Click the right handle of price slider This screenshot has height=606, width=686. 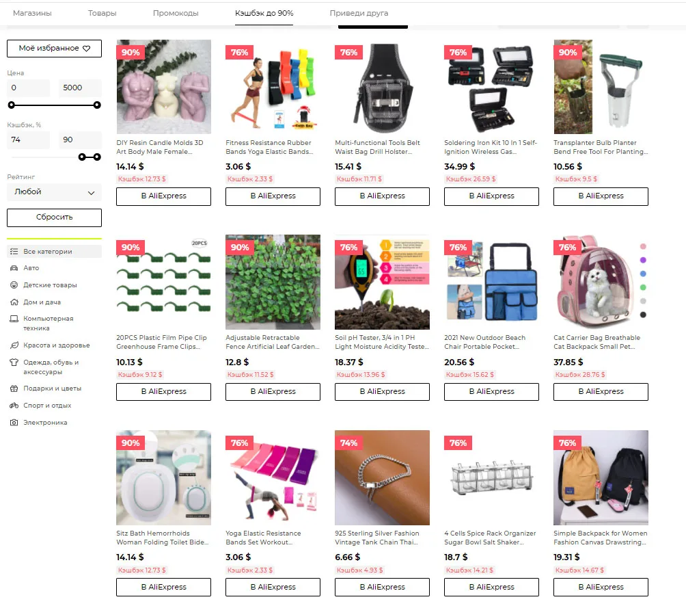(x=97, y=105)
